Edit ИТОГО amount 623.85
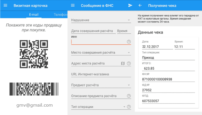This screenshot has height=115, width=202. point(168,68)
